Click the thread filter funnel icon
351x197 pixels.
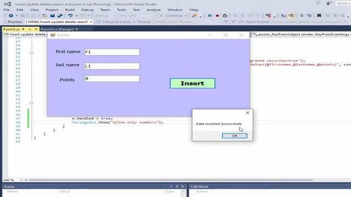(x=226, y=22)
